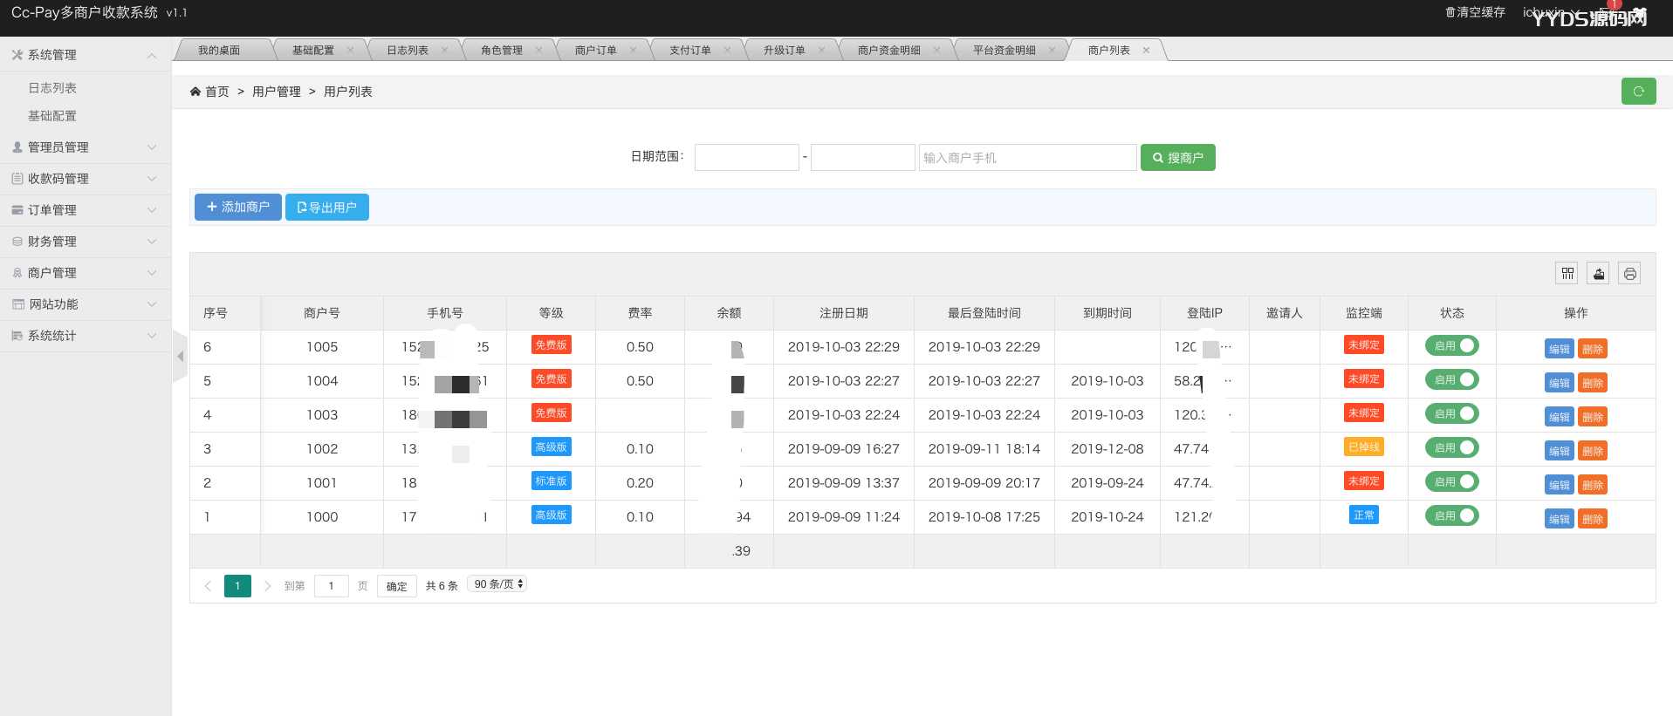Close the 商户订单 tab

point(633,50)
